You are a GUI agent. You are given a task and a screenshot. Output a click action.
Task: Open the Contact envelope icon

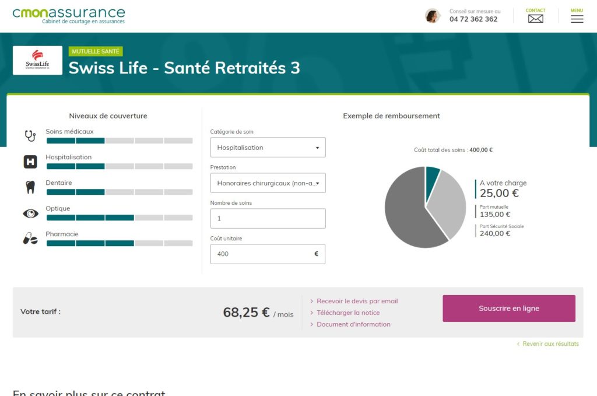[535, 19]
